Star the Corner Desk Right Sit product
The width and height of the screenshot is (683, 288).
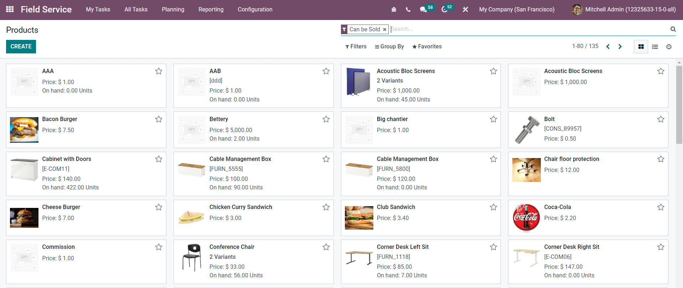point(661,247)
